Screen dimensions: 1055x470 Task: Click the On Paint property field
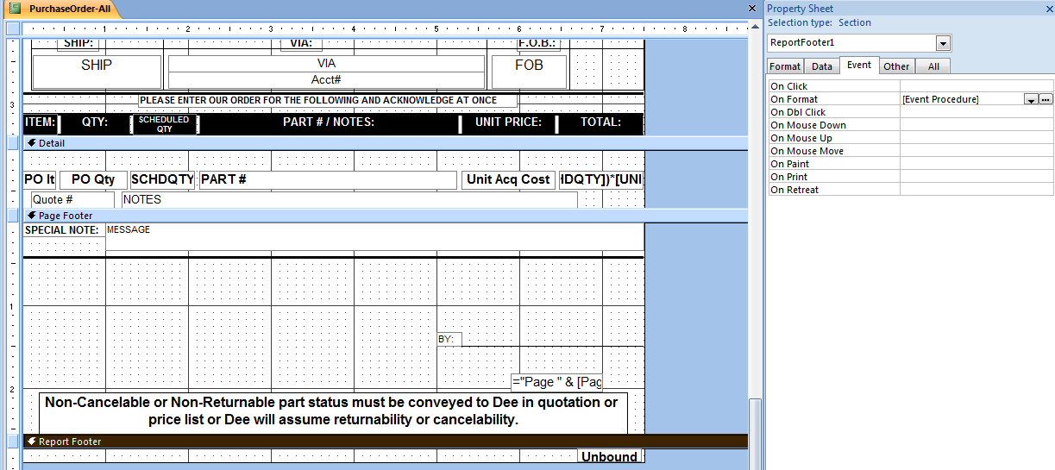point(977,164)
